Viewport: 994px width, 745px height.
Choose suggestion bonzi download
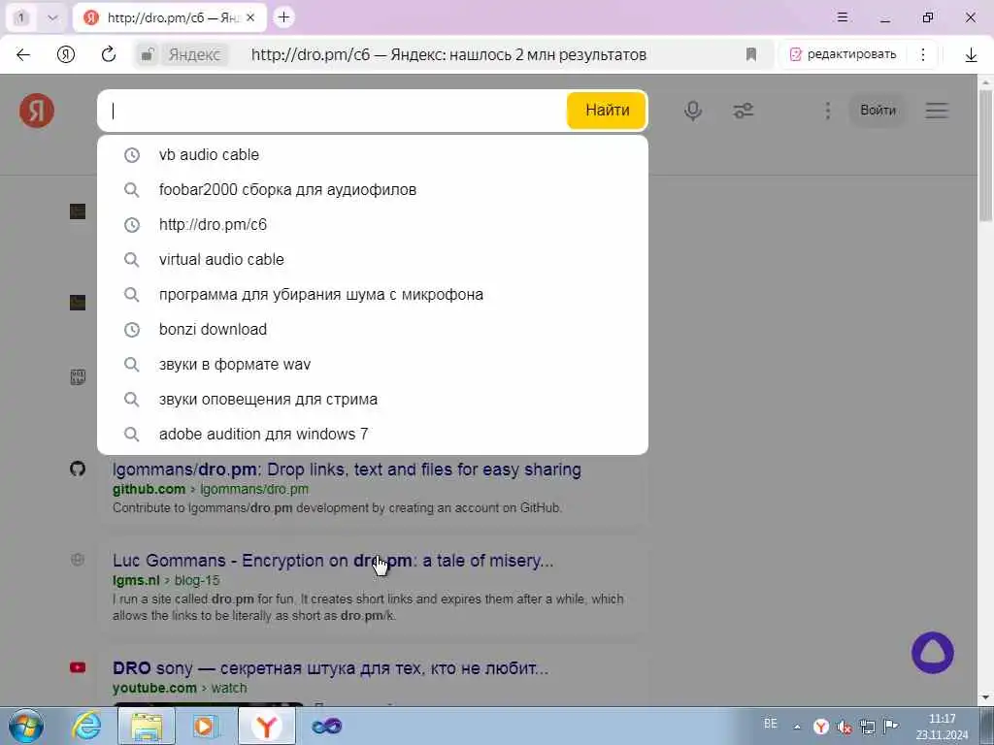pyautogui.click(x=373, y=330)
